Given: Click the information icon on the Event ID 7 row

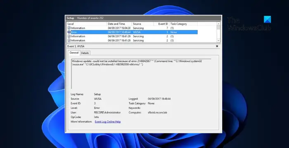Looking at the screenshot, I should pos(69,28).
